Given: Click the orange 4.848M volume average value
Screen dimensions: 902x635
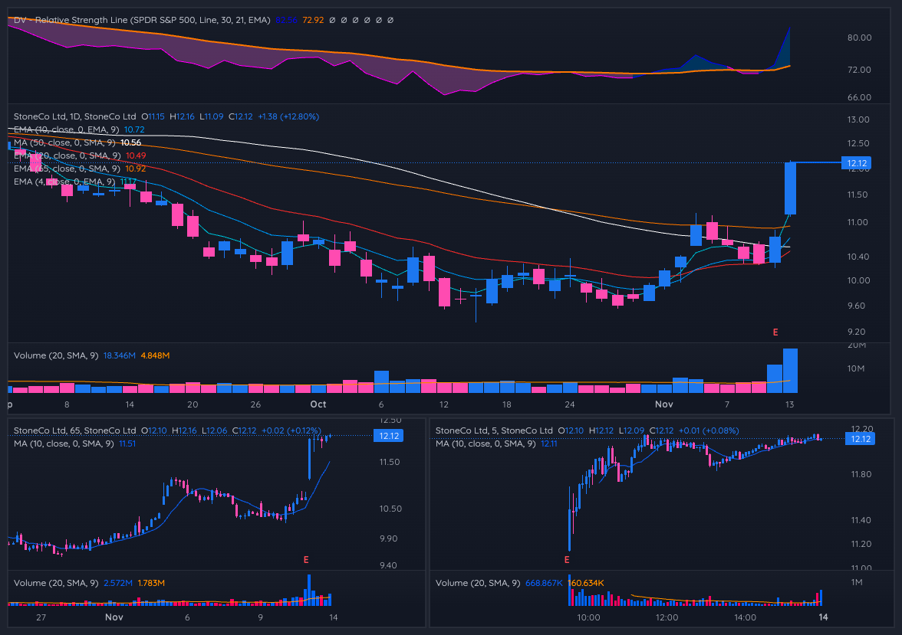Looking at the screenshot, I should (x=155, y=355).
